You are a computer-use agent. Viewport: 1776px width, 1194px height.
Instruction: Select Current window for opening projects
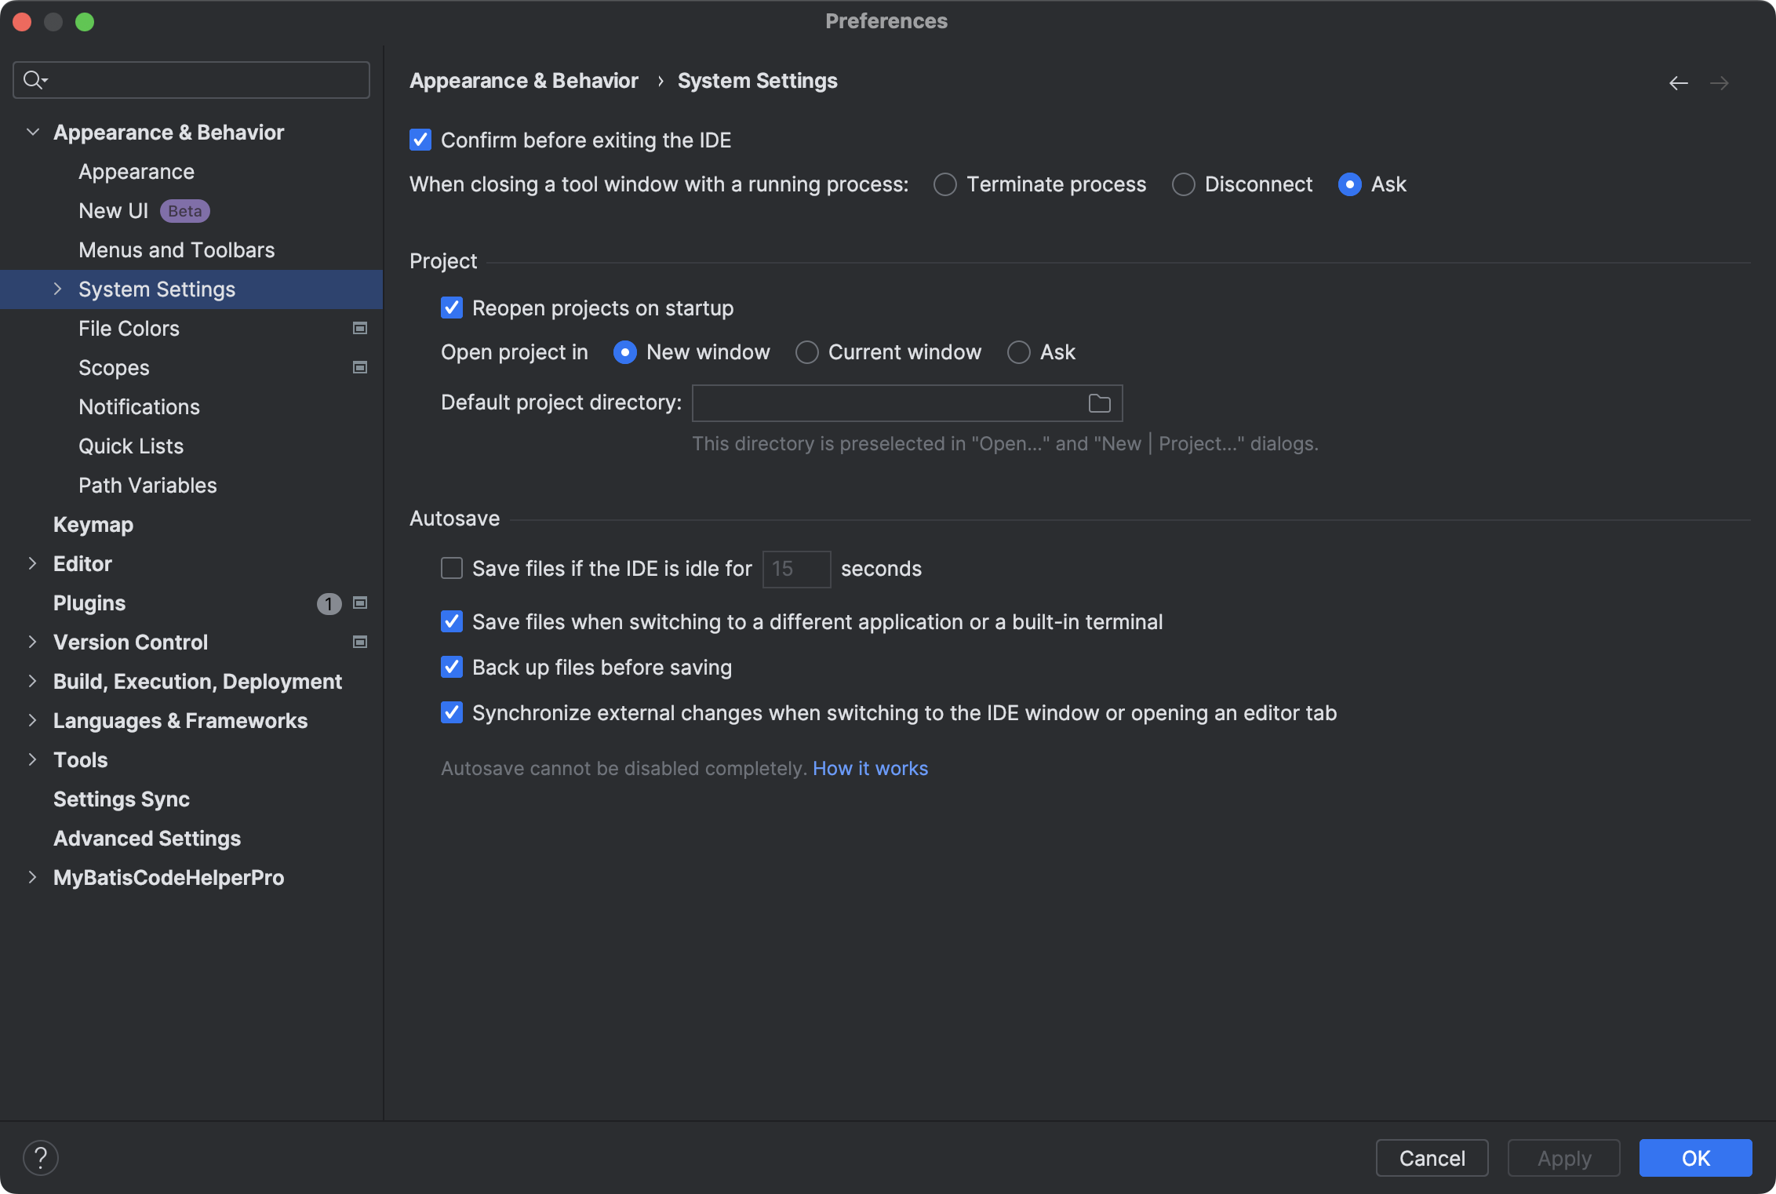[x=806, y=352]
